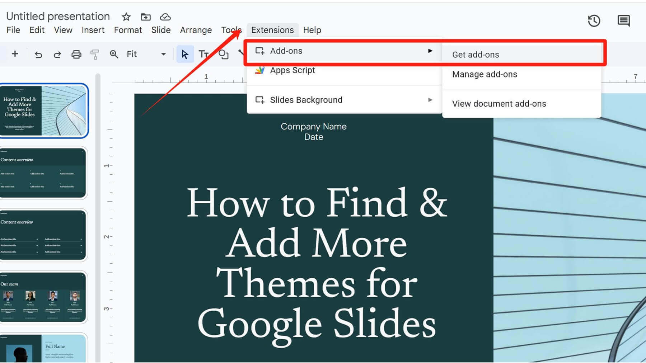Open the comments panel icon
Screen dimensions: 646x363
coord(624,21)
